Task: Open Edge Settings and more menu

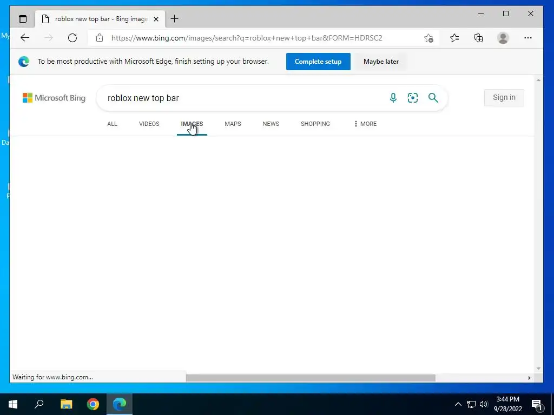Action: (528, 38)
